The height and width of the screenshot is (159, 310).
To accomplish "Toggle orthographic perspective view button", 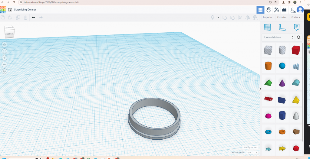I will point(5,71).
